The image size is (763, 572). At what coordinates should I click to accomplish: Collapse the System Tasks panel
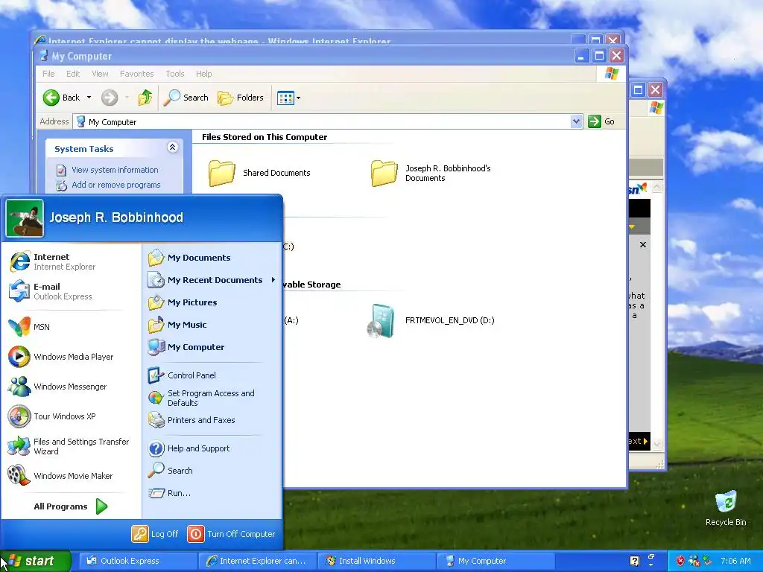coord(172,147)
